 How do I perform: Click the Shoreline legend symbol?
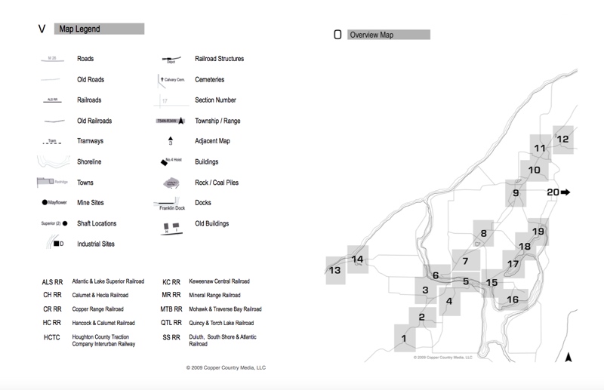click(x=54, y=161)
